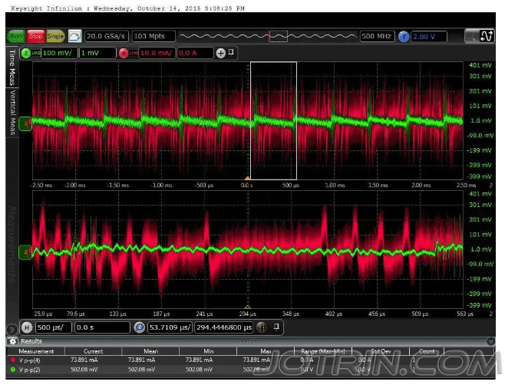The width and height of the screenshot is (505, 388).
Task: Click the lower grid 563 µs time label
Action: (465, 314)
